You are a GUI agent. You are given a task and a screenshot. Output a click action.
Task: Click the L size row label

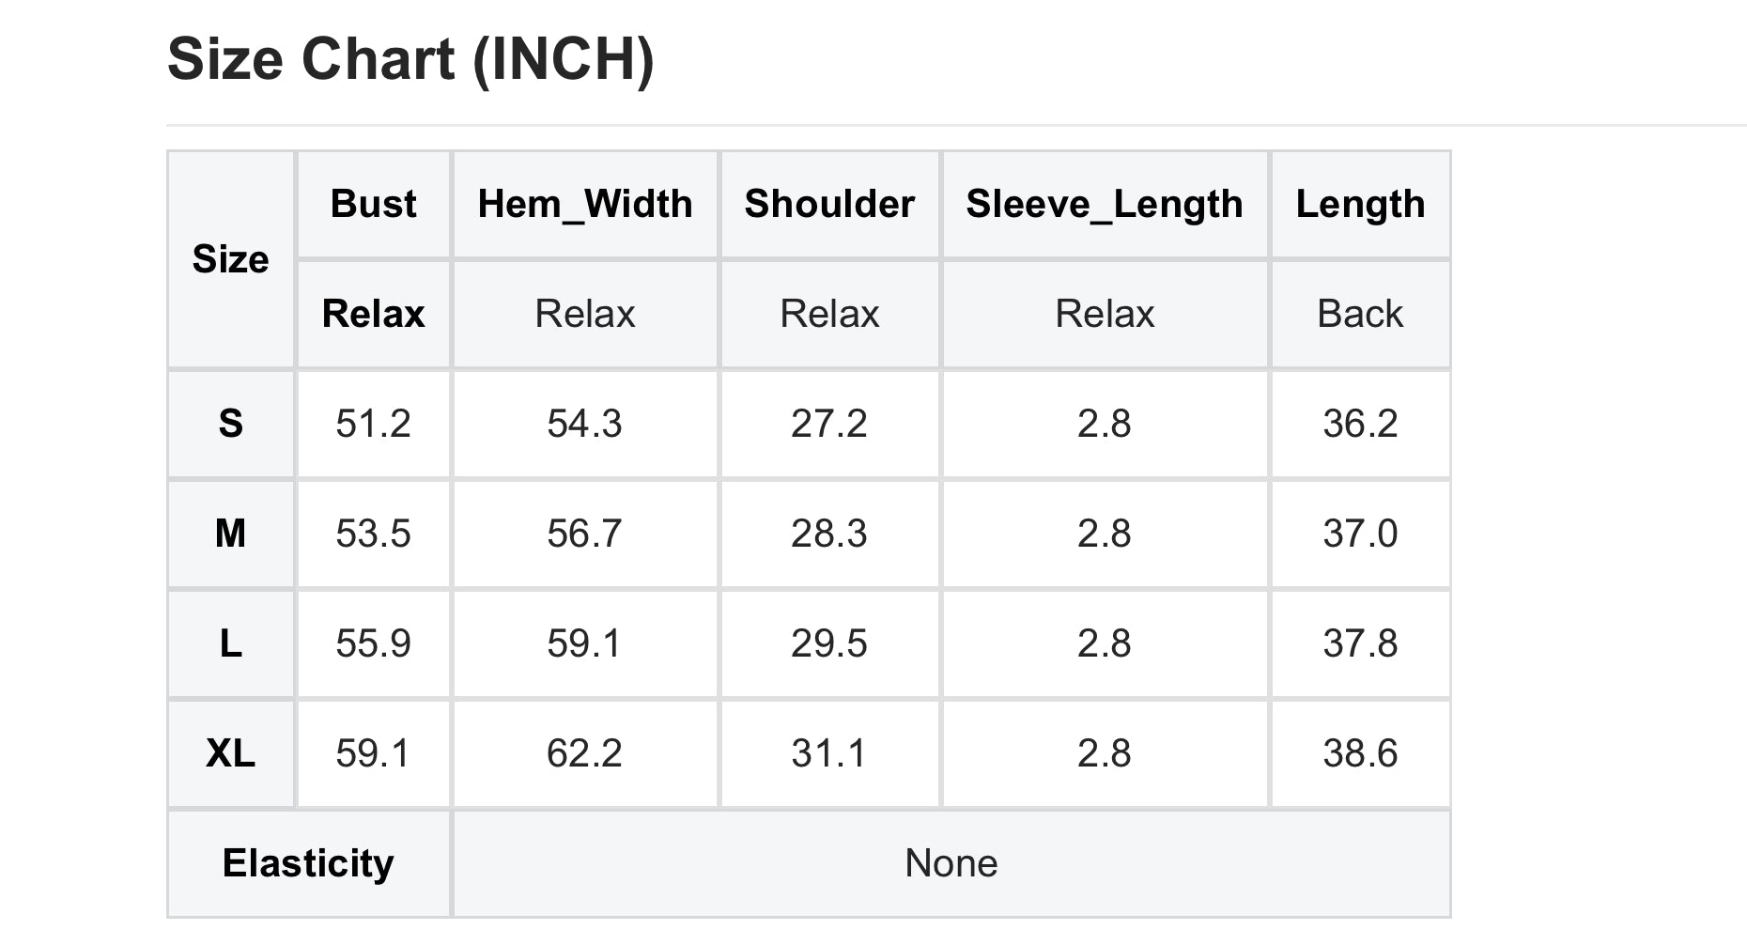230,643
